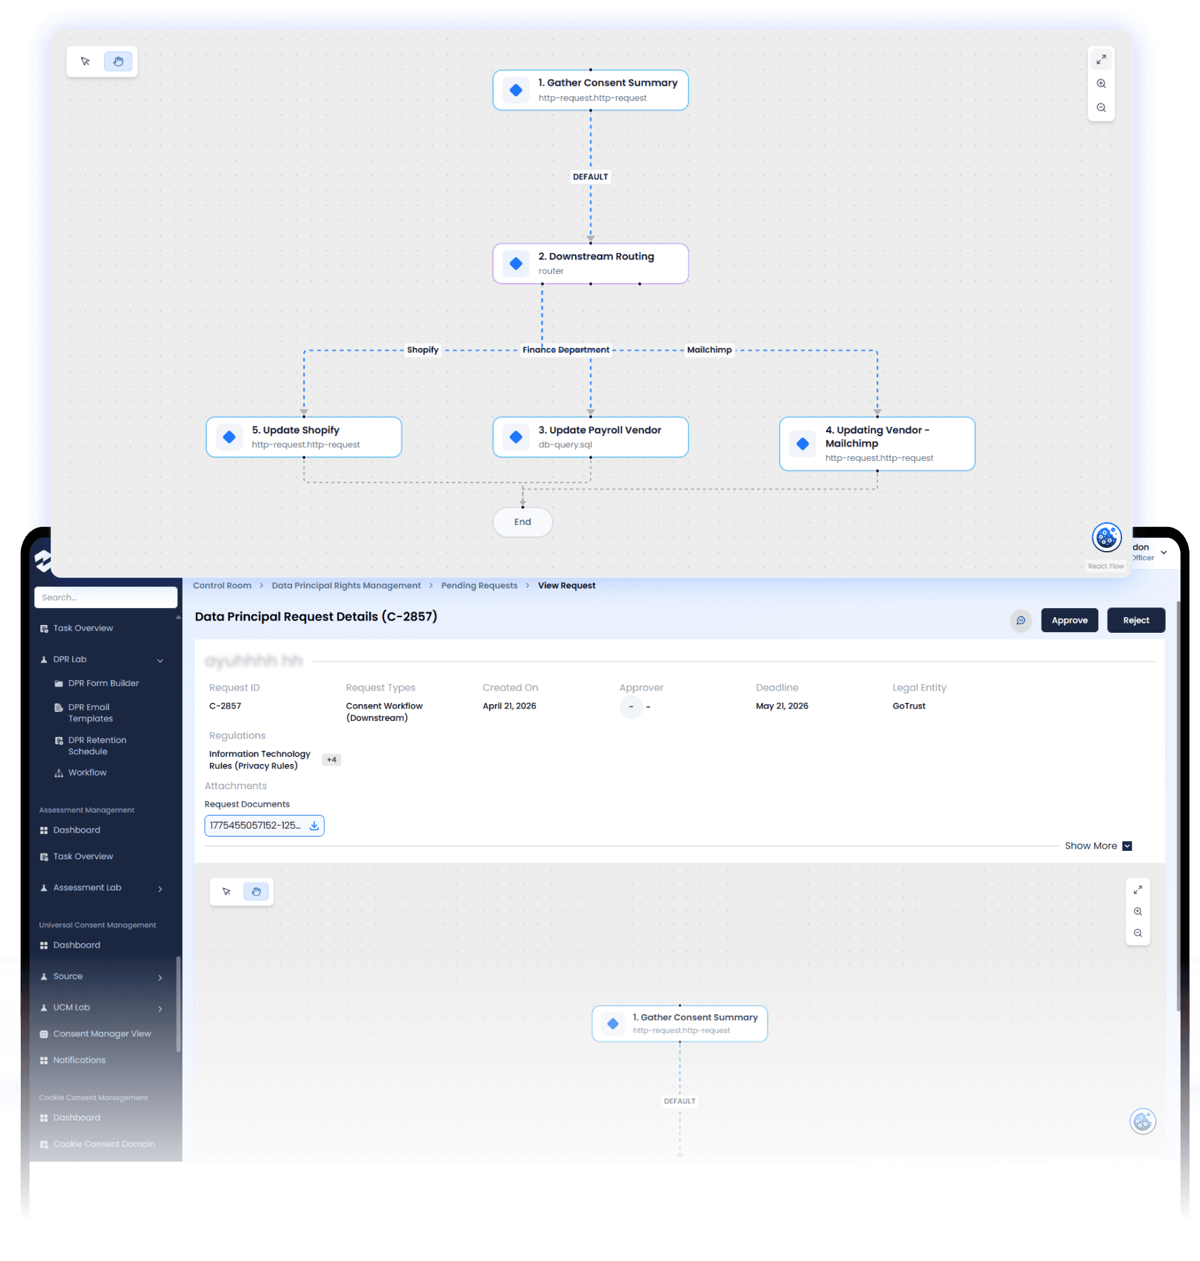Open Universal Consent Management Dashboard
This screenshot has width=1200, height=1261.
pyautogui.click(x=77, y=945)
